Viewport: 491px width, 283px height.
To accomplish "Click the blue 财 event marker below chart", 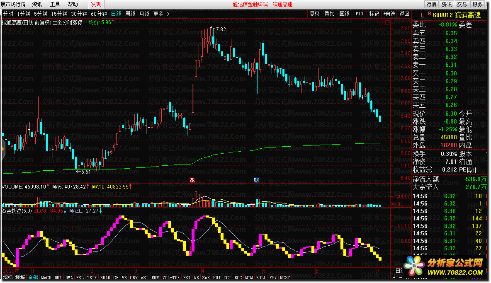I will point(256,180).
